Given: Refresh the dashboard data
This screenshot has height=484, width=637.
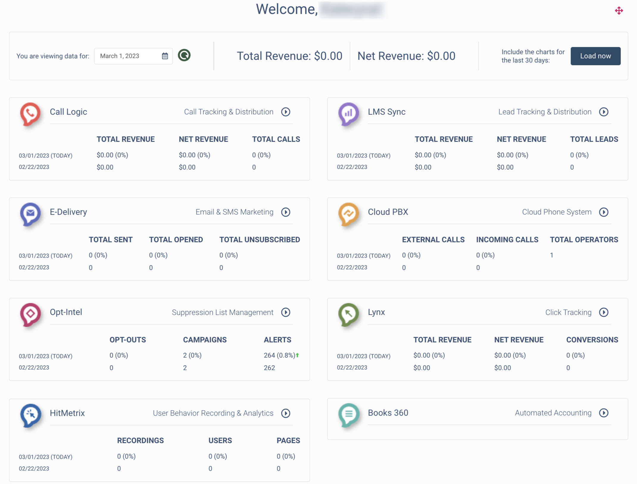Looking at the screenshot, I should [184, 55].
